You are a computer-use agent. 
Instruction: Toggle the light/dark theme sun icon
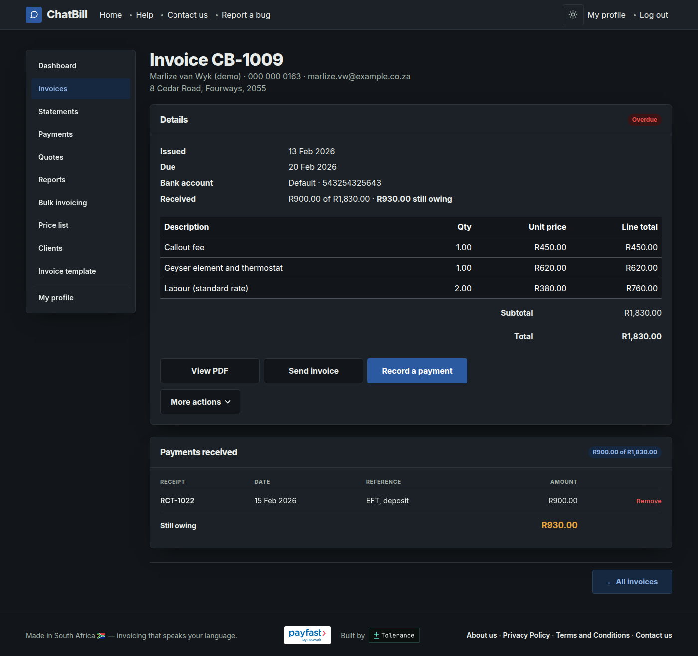point(573,15)
